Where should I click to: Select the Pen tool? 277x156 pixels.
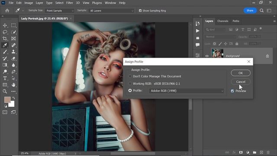coord(13,71)
